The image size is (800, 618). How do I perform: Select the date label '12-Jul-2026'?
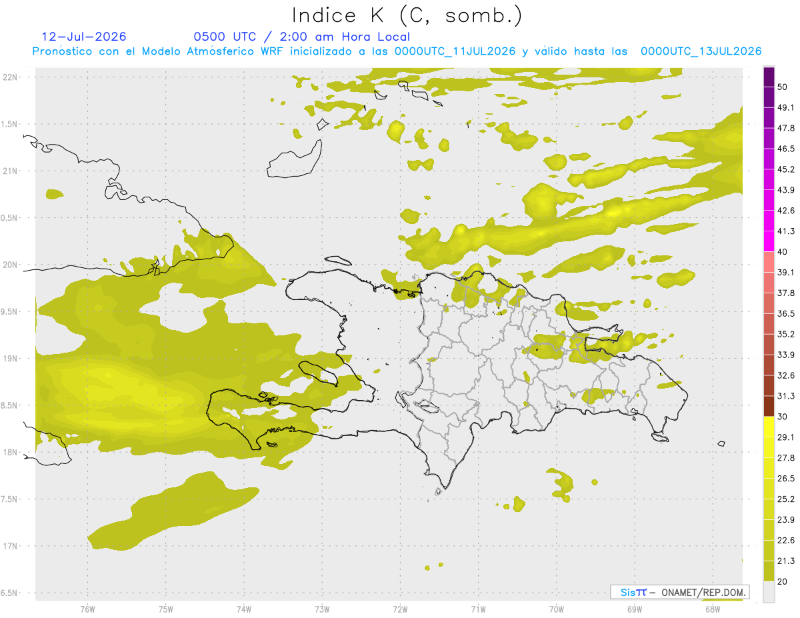point(83,37)
